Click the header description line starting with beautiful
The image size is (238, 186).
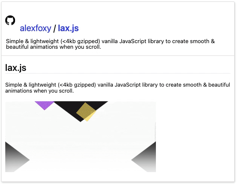click(53, 47)
